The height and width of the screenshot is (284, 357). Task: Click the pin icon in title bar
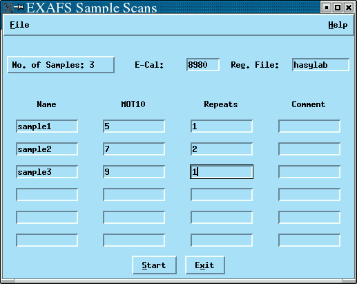pos(19,8)
